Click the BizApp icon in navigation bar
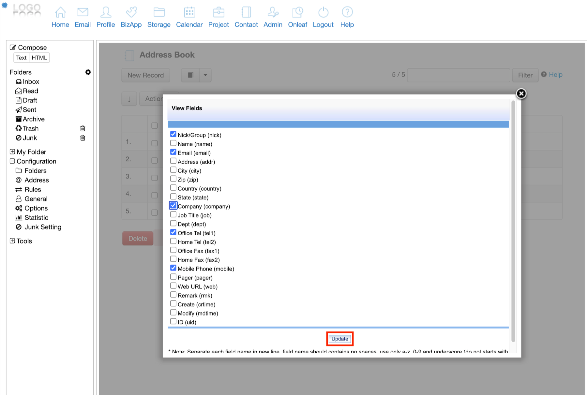Screen dimensions: 587x395 131,12
